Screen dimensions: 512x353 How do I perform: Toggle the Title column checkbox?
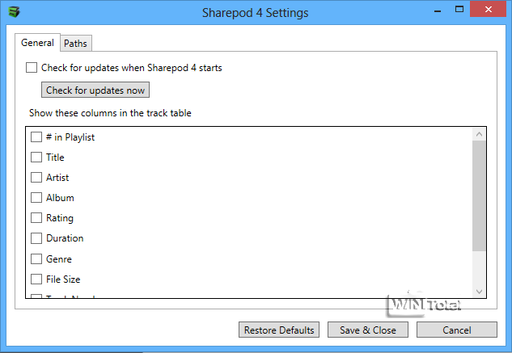click(36, 157)
